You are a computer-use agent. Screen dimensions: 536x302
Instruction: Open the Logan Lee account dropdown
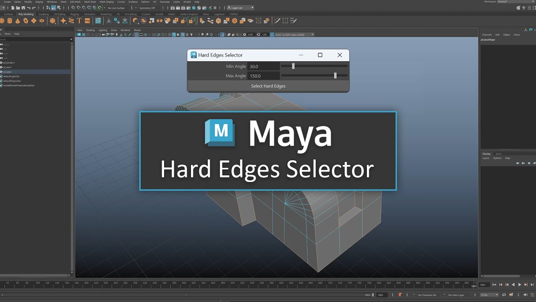[240, 8]
